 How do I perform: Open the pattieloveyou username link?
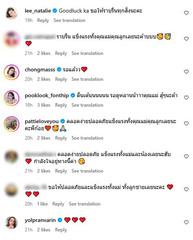click(x=41, y=122)
